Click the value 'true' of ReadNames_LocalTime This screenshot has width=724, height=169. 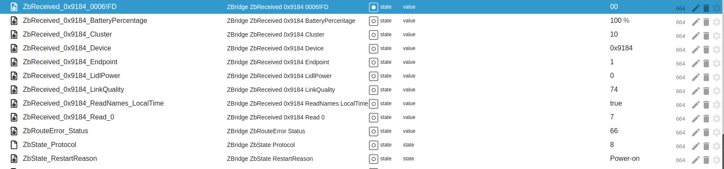pyautogui.click(x=616, y=103)
